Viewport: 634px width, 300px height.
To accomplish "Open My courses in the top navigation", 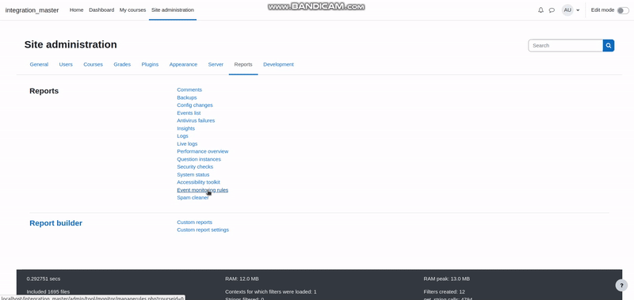I will coord(132,10).
